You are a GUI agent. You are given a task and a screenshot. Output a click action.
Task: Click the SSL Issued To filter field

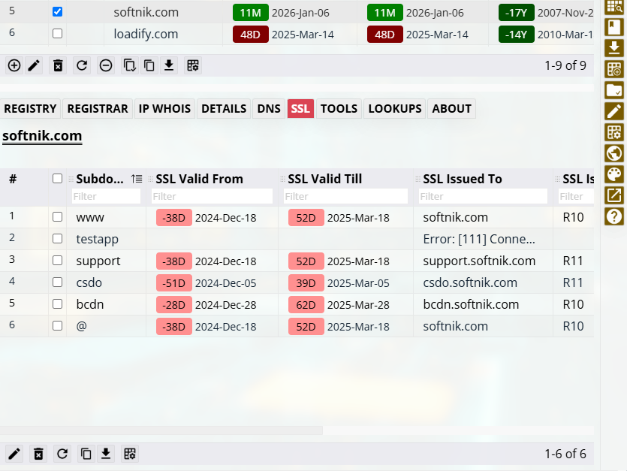point(483,197)
